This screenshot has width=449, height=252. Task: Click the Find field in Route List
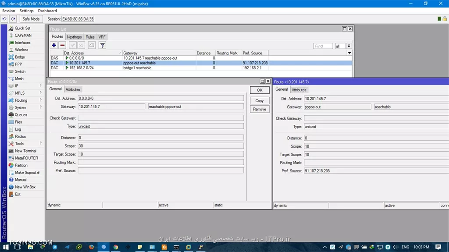tap(323, 46)
